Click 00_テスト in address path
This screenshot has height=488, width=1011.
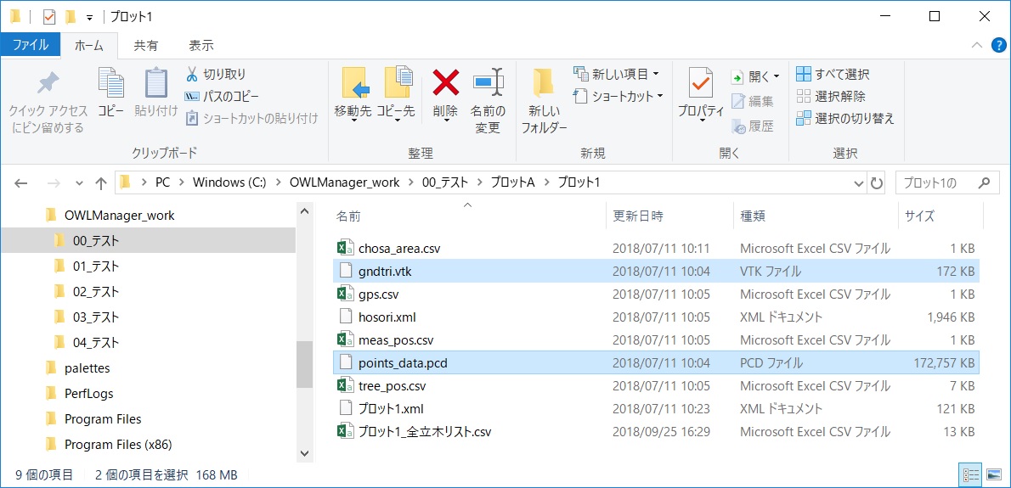pos(445,182)
